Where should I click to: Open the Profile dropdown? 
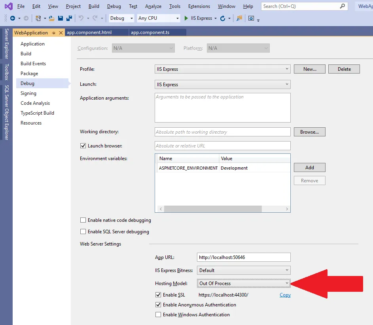point(222,69)
